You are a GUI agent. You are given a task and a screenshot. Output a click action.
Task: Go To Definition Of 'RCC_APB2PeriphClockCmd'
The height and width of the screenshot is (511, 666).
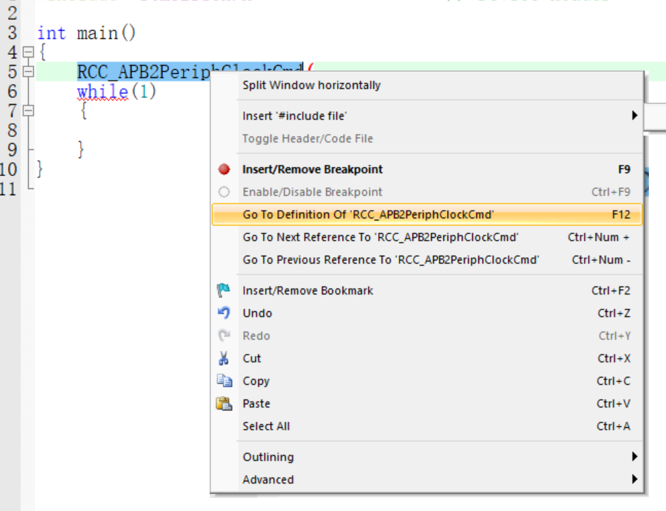point(428,214)
